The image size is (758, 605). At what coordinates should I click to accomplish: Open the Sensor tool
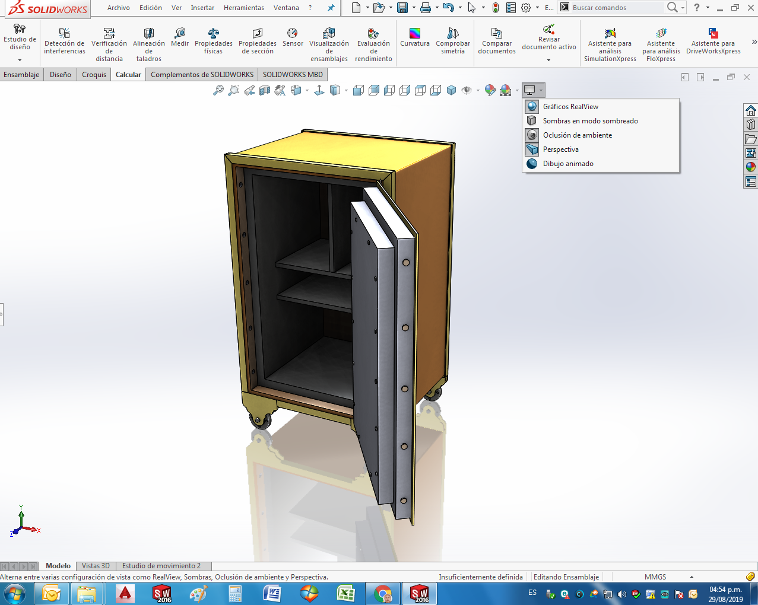(293, 37)
